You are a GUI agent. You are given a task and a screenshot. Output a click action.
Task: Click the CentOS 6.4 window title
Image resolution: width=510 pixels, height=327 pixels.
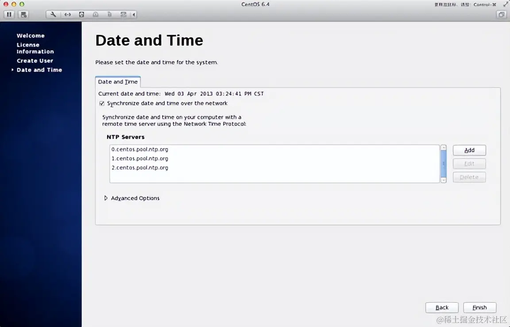click(255, 4)
